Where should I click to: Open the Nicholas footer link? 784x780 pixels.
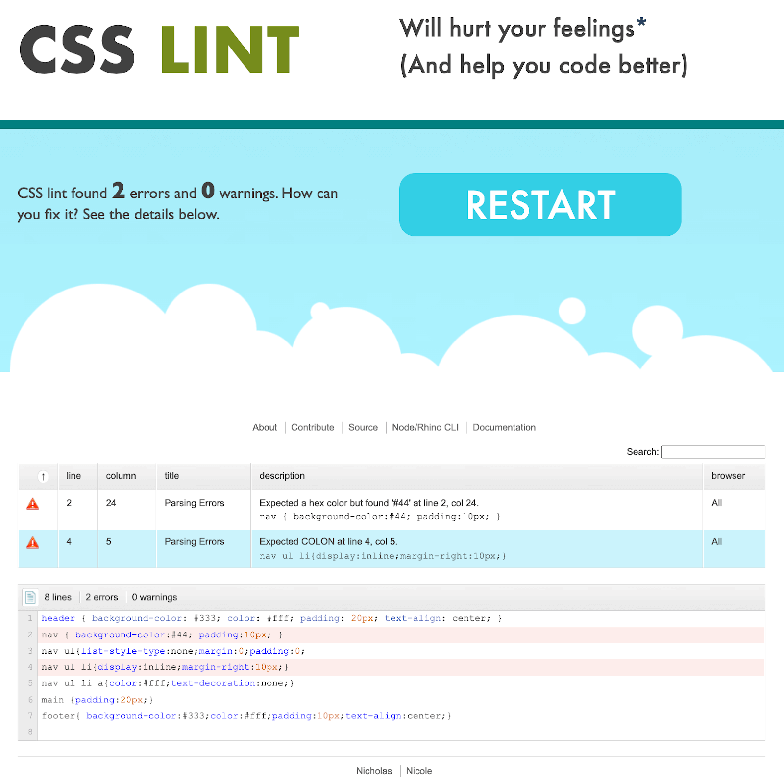coord(374,771)
